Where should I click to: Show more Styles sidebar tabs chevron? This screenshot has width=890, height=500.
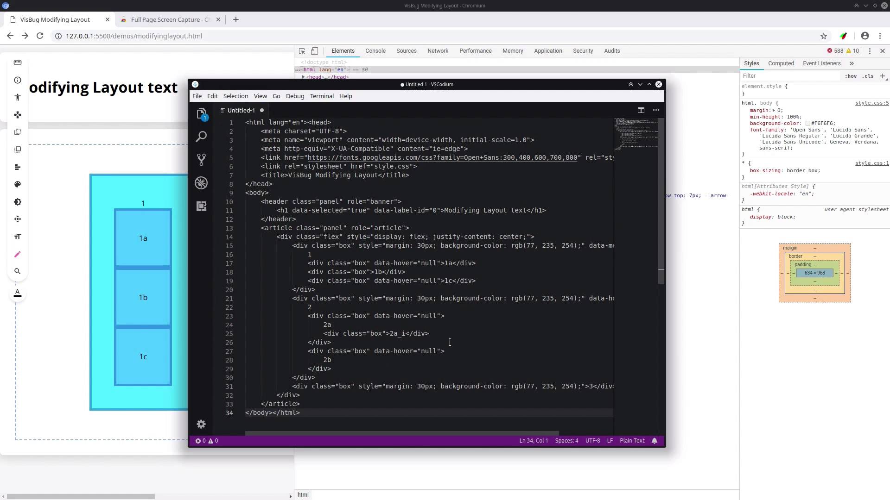[852, 63]
